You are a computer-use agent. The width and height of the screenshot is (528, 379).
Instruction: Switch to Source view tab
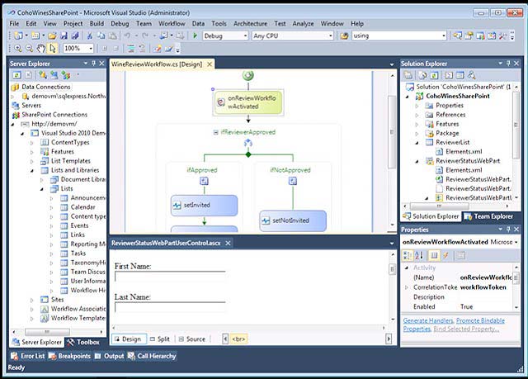tap(191, 339)
